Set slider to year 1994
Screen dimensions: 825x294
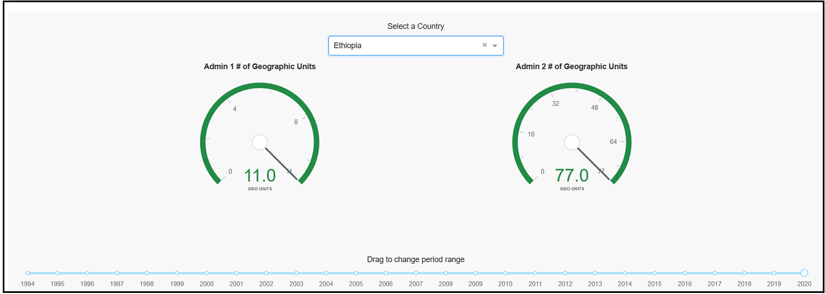click(x=28, y=273)
